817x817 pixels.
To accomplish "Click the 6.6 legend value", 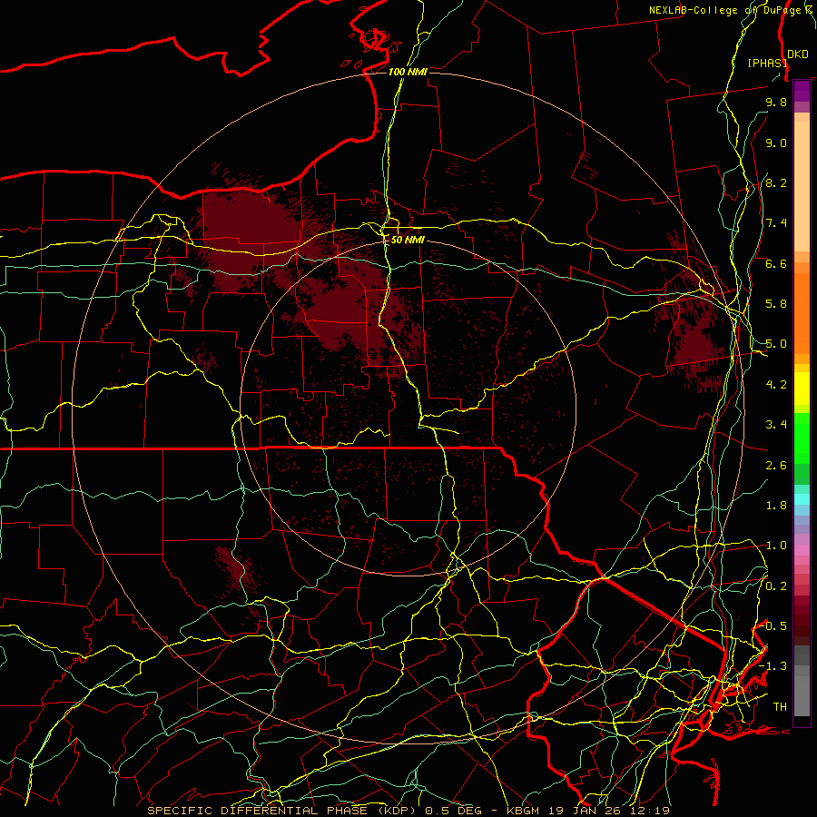I will tap(776, 263).
